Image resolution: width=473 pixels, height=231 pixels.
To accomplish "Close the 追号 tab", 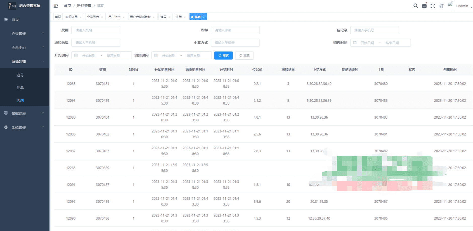I will (169, 17).
